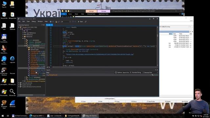Click F6 Move in Total Commander
Screen dimensions: 210x118
134,102
